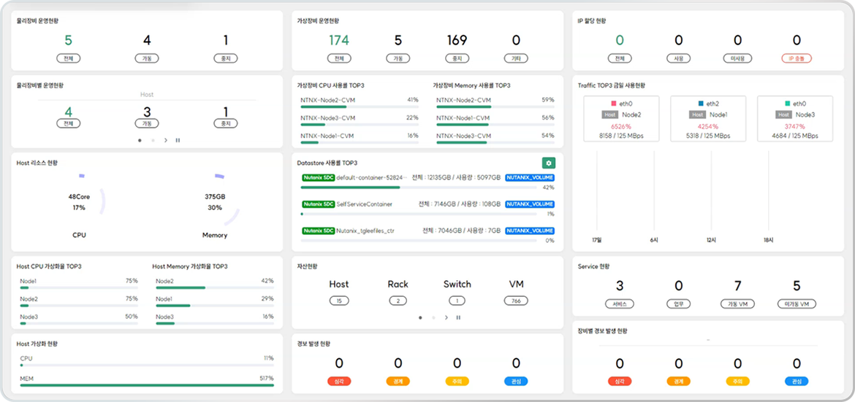
Task: Select first dot of 물리장비별 운영현황 carousel
Action: pyautogui.click(x=140, y=140)
